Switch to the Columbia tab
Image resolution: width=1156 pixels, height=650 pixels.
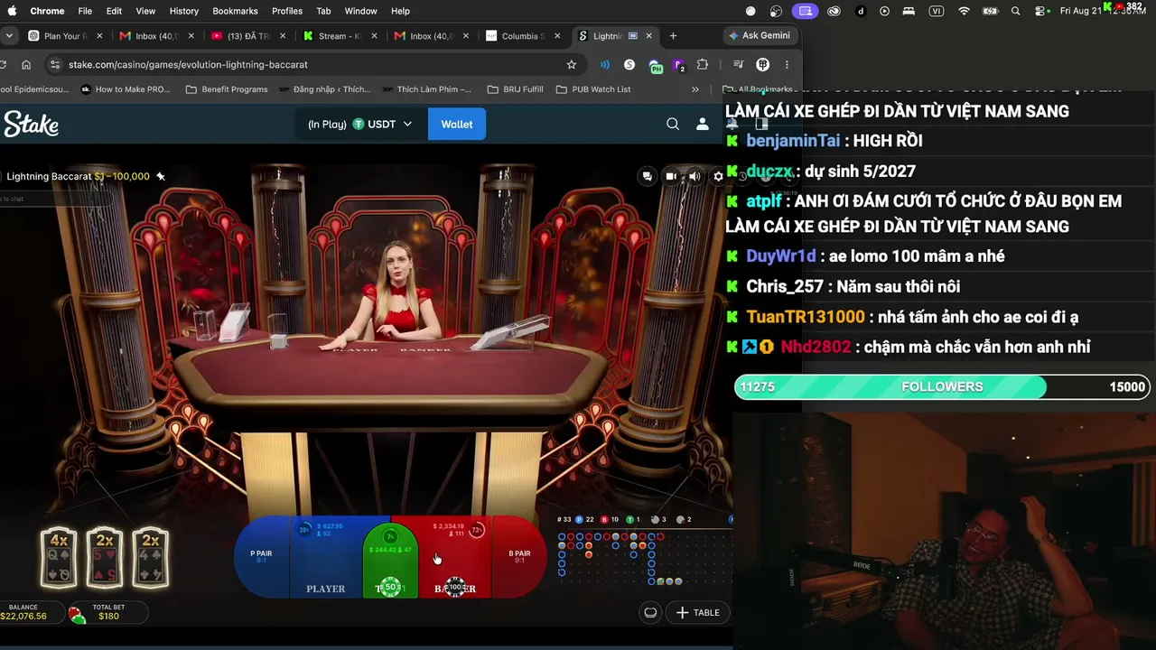(522, 36)
